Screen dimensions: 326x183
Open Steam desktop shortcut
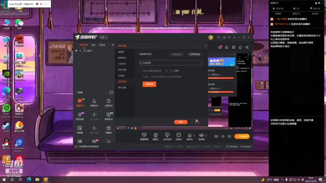coord(6,127)
